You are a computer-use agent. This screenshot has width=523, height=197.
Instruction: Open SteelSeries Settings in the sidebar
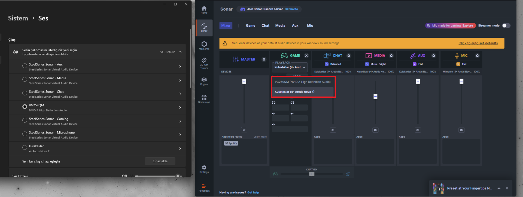pos(204,169)
